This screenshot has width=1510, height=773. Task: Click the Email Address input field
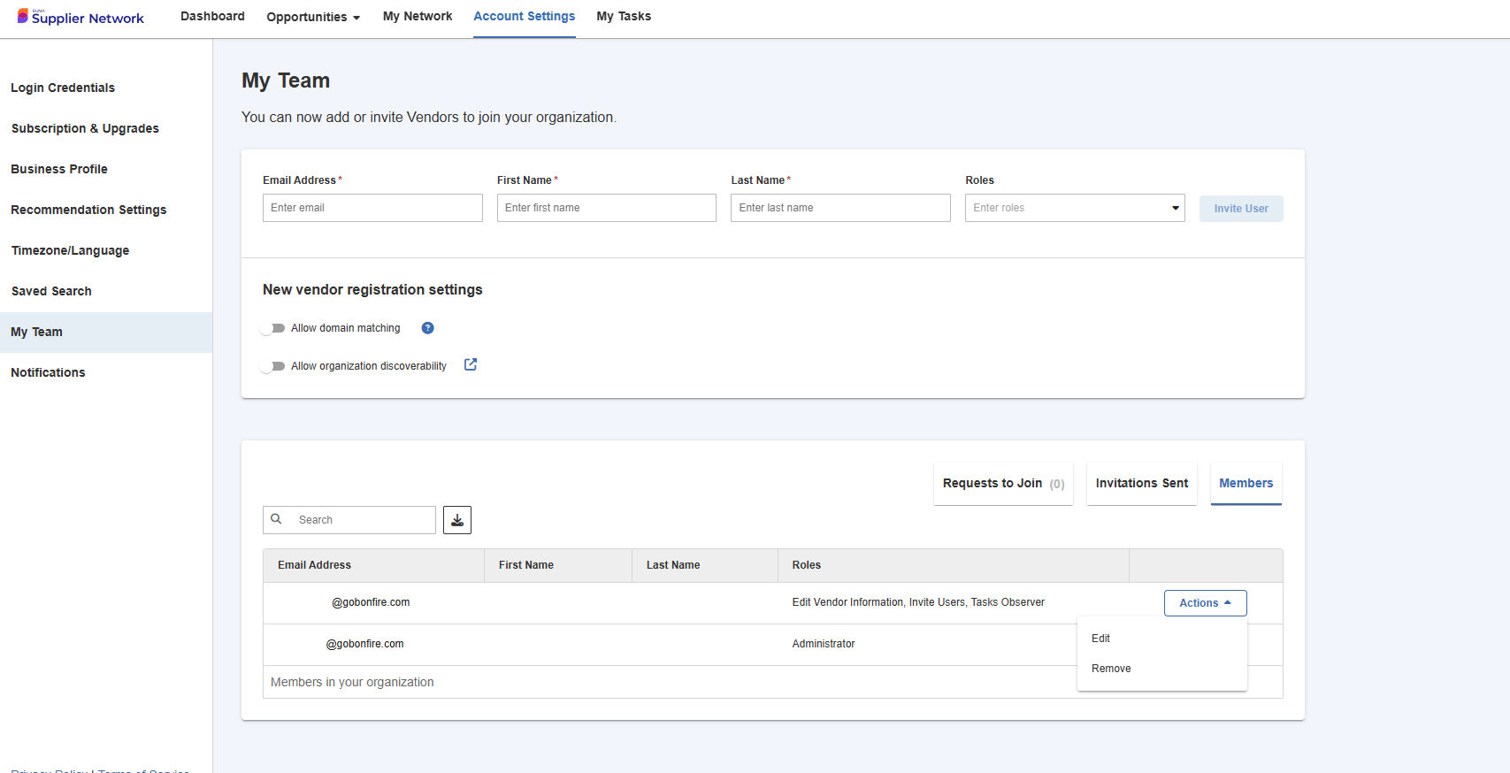(x=372, y=208)
